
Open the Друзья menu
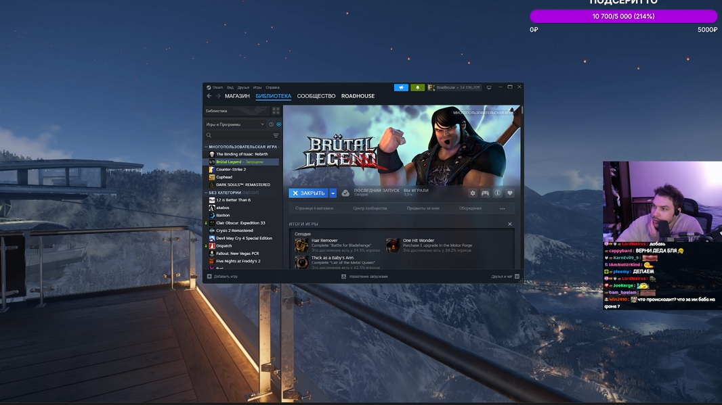tap(243, 87)
